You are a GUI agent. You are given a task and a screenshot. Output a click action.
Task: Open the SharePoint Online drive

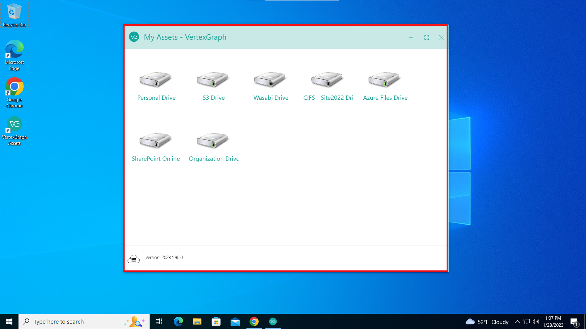156,145
